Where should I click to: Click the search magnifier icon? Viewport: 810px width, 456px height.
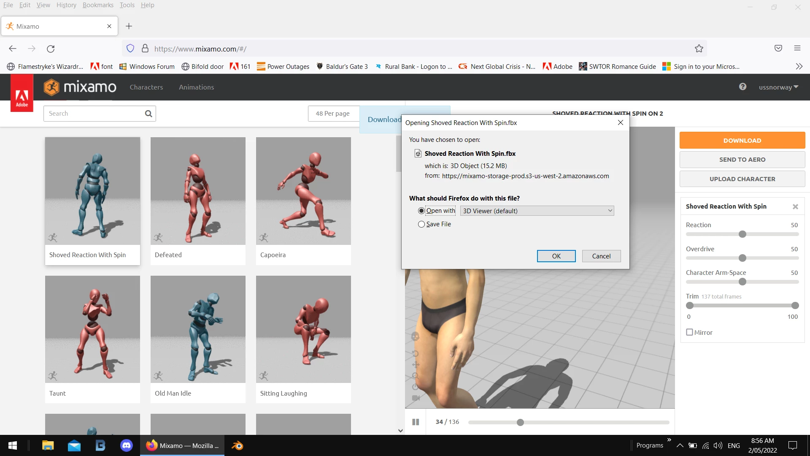pyautogui.click(x=148, y=114)
